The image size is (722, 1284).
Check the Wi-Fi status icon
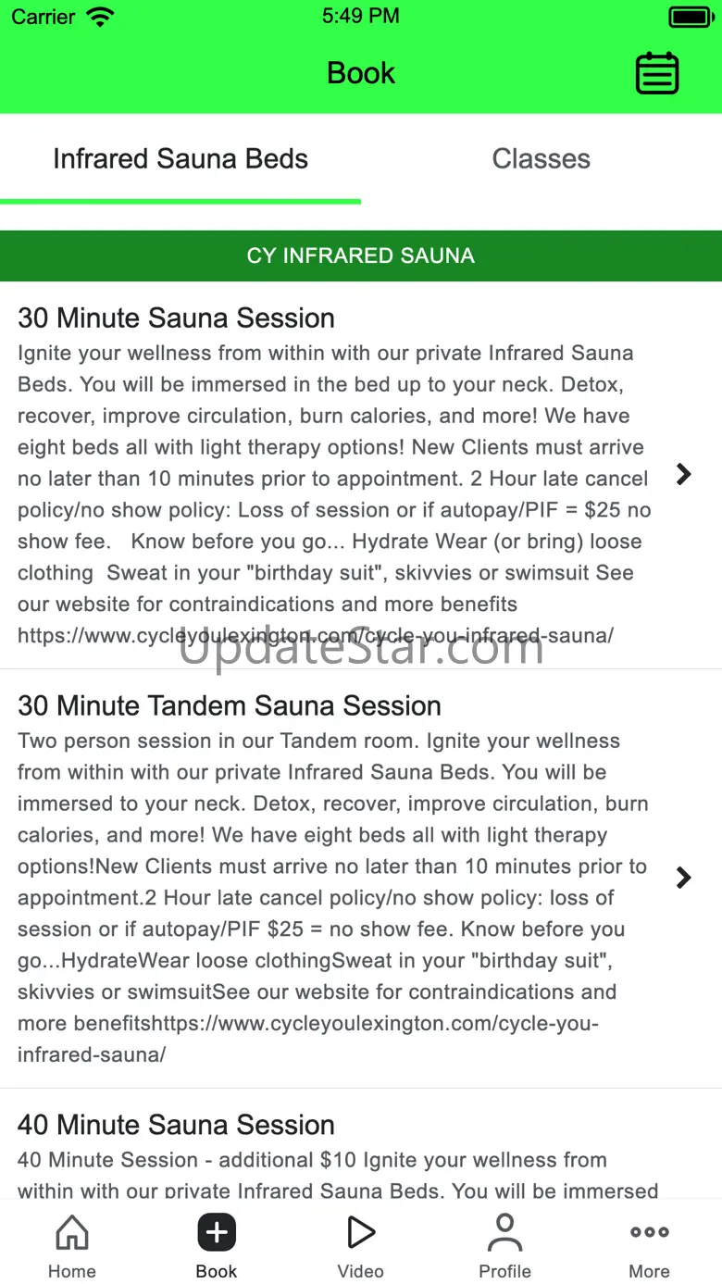pyautogui.click(x=99, y=17)
